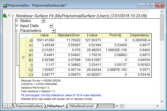Click the green lock icon beside the report
167x111 pixels.
click(5, 16)
